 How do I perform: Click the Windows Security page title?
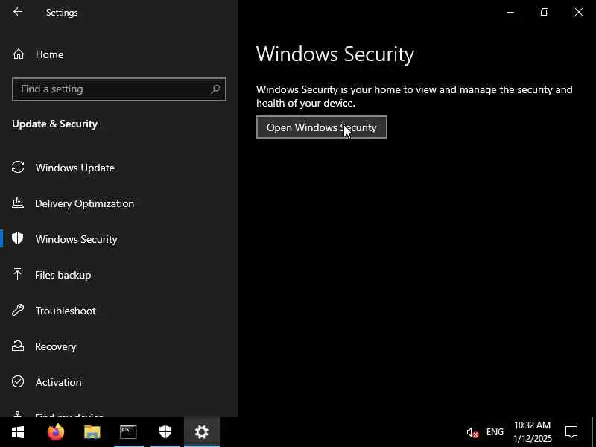coord(335,54)
